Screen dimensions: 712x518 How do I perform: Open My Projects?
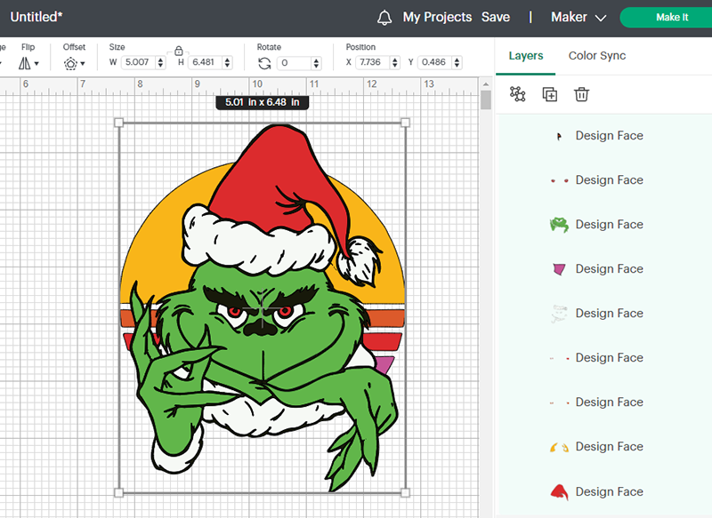[437, 17]
